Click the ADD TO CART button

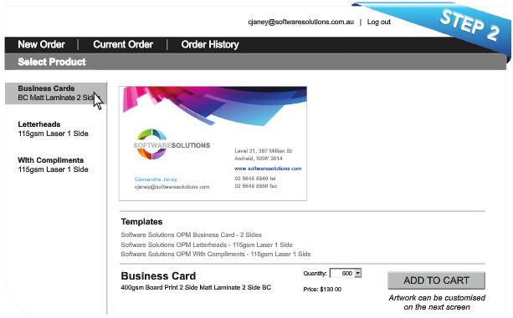436,280
